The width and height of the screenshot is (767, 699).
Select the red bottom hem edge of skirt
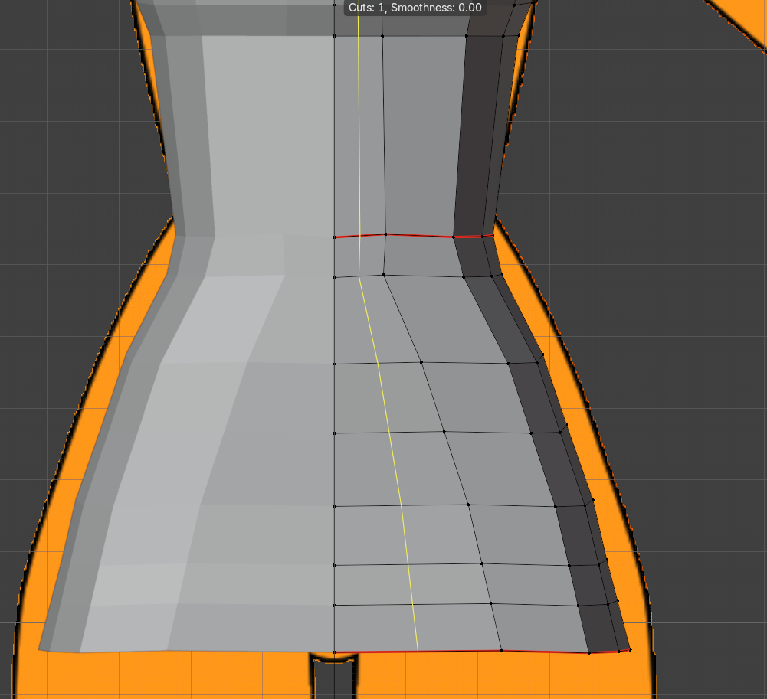482,652
